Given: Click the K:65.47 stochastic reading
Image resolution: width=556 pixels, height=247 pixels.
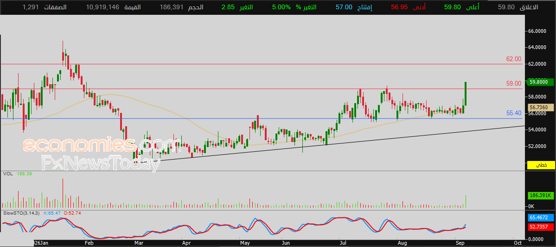Looking at the screenshot, I should coord(52,213).
